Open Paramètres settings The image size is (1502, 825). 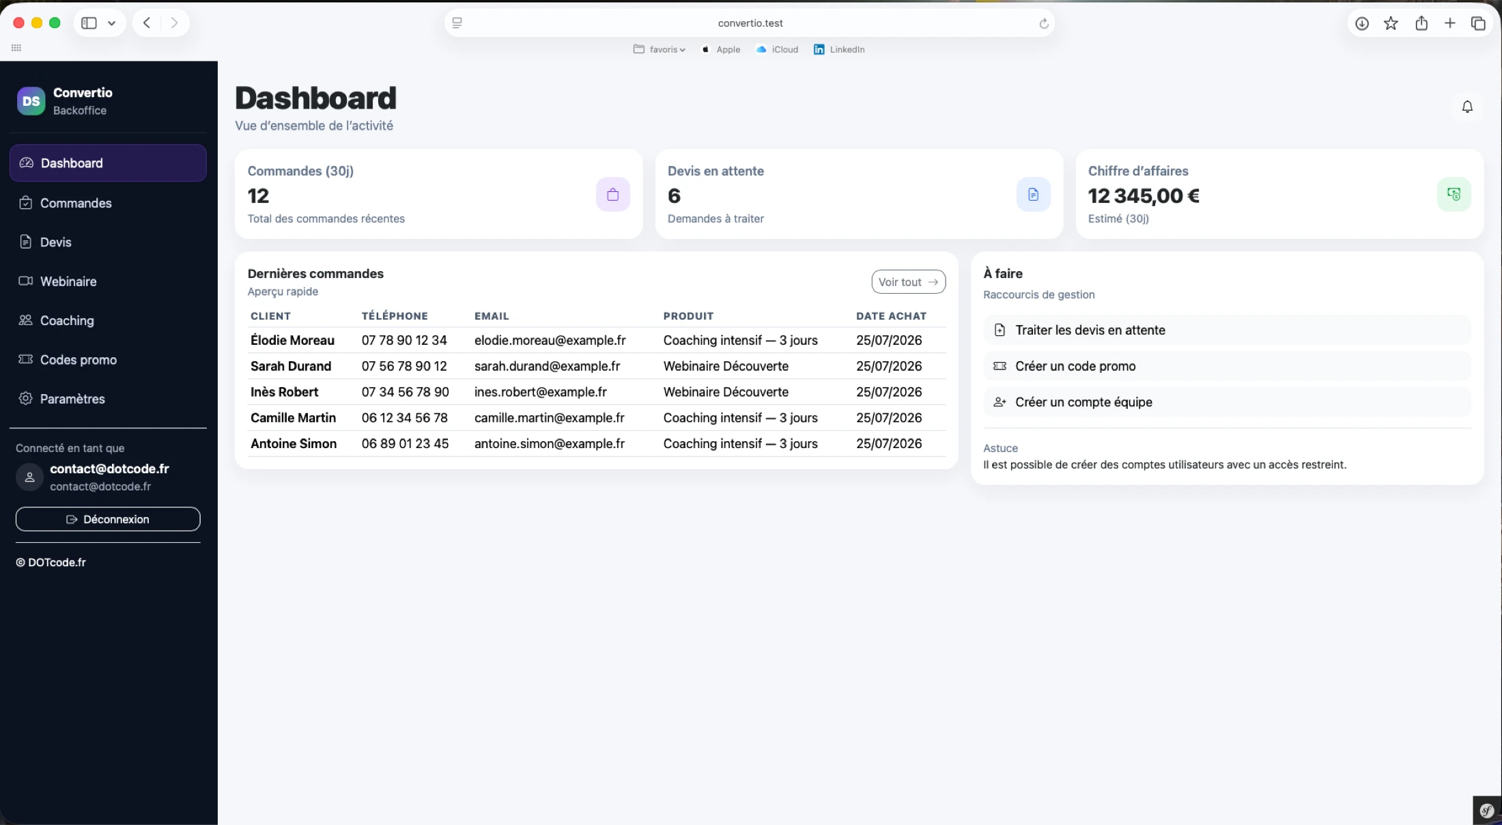108,399
